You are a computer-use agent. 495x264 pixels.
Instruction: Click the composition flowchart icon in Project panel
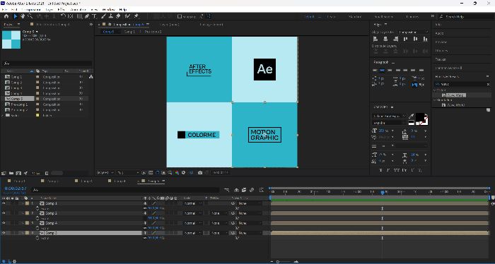(x=91, y=76)
